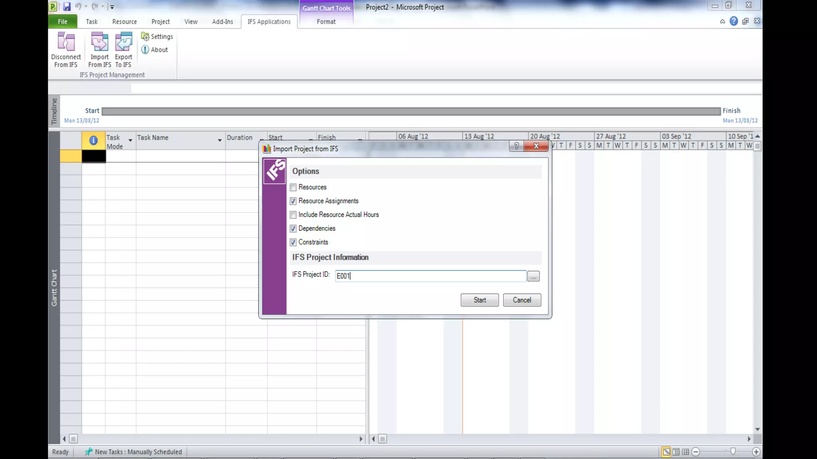The height and width of the screenshot is (459, 817).
Task: Click Microsoft Project Help question icon
Action: point(733,21)
